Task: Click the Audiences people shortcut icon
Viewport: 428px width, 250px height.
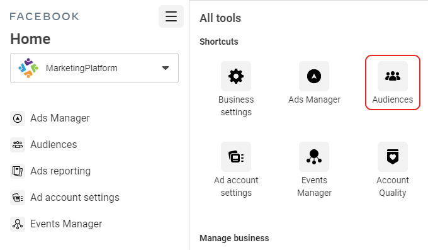Action: click(x=393, y=76)
